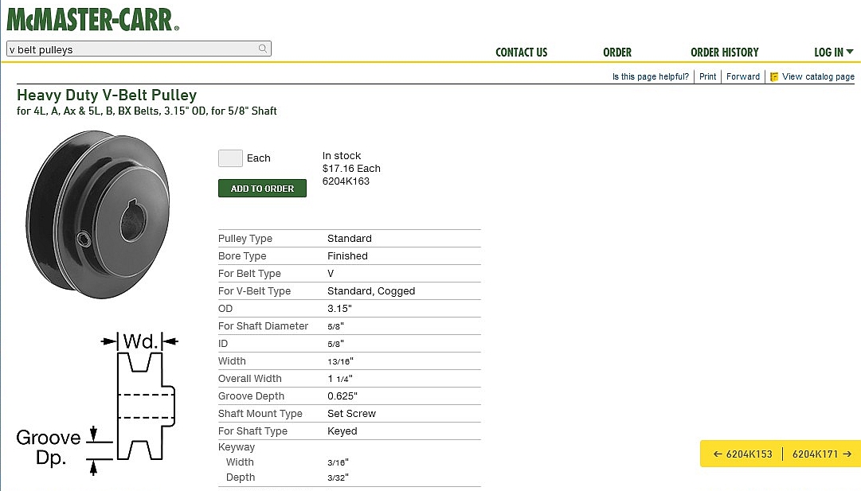Open the Contact Us page
Screen dimensions: 861x491
pos(521,53)
